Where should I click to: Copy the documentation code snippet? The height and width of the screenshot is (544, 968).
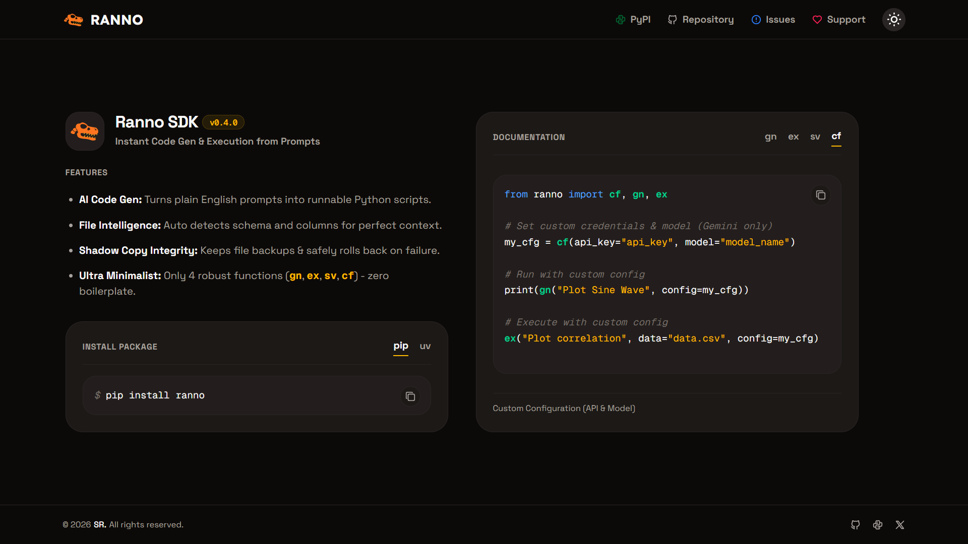821,195
